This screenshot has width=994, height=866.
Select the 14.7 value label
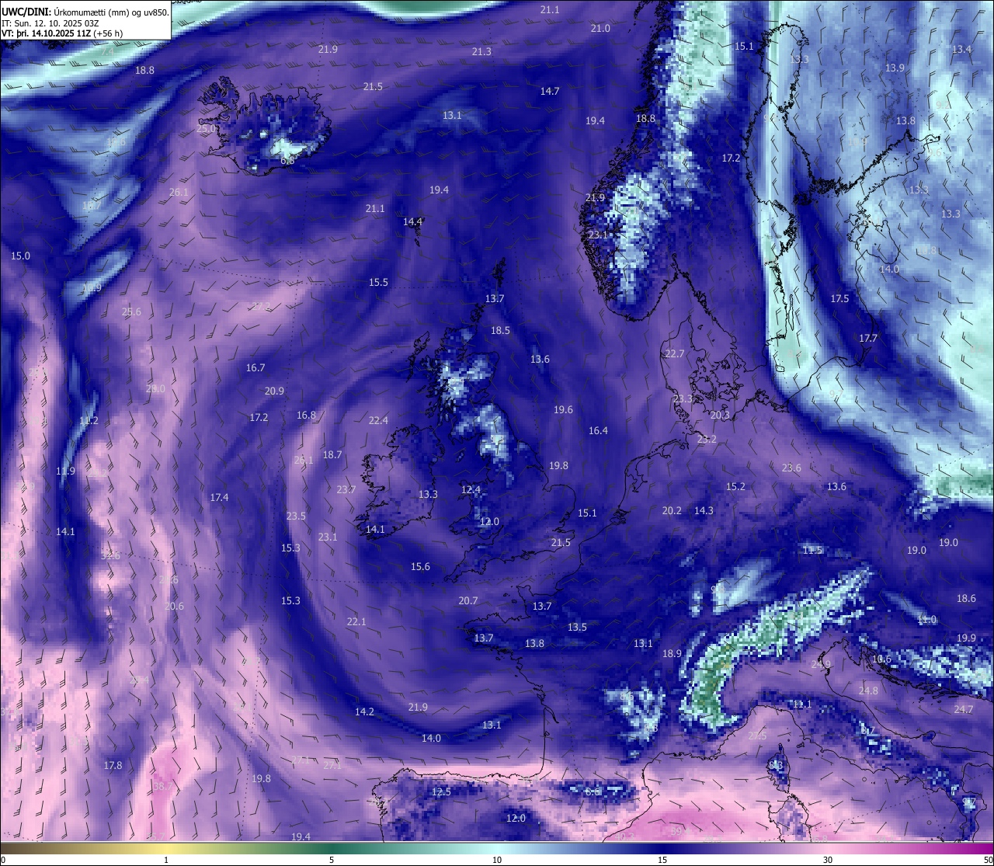pos(550,91)
